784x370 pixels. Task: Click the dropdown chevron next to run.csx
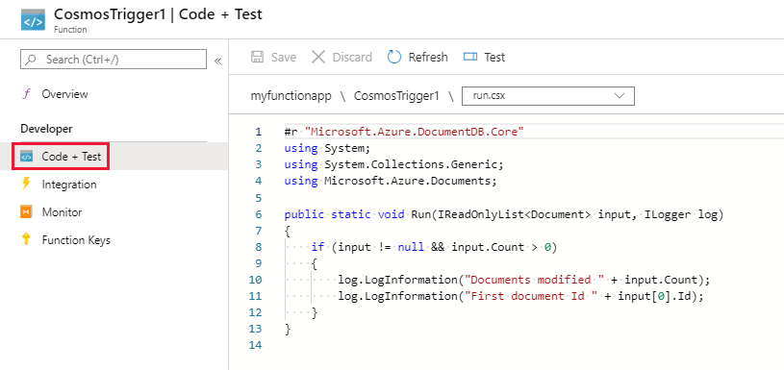click(x=620, y=96)
